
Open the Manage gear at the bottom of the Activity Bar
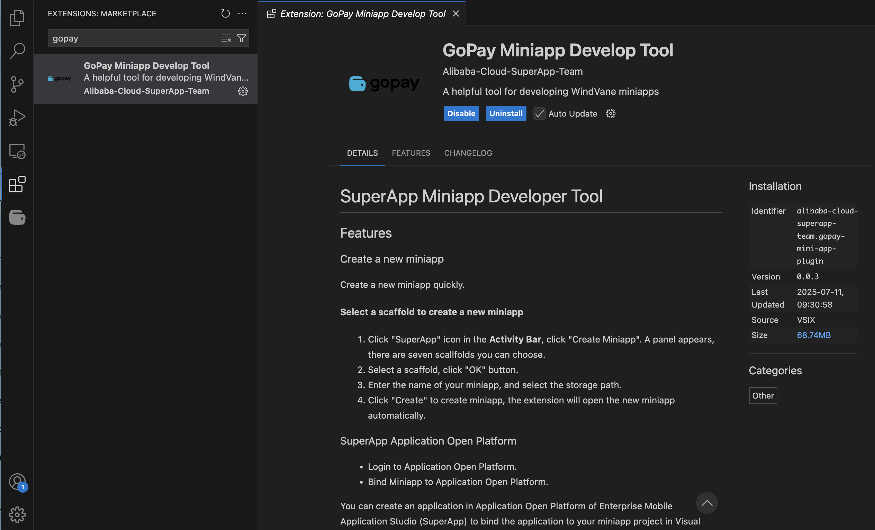tap(17, 515)
